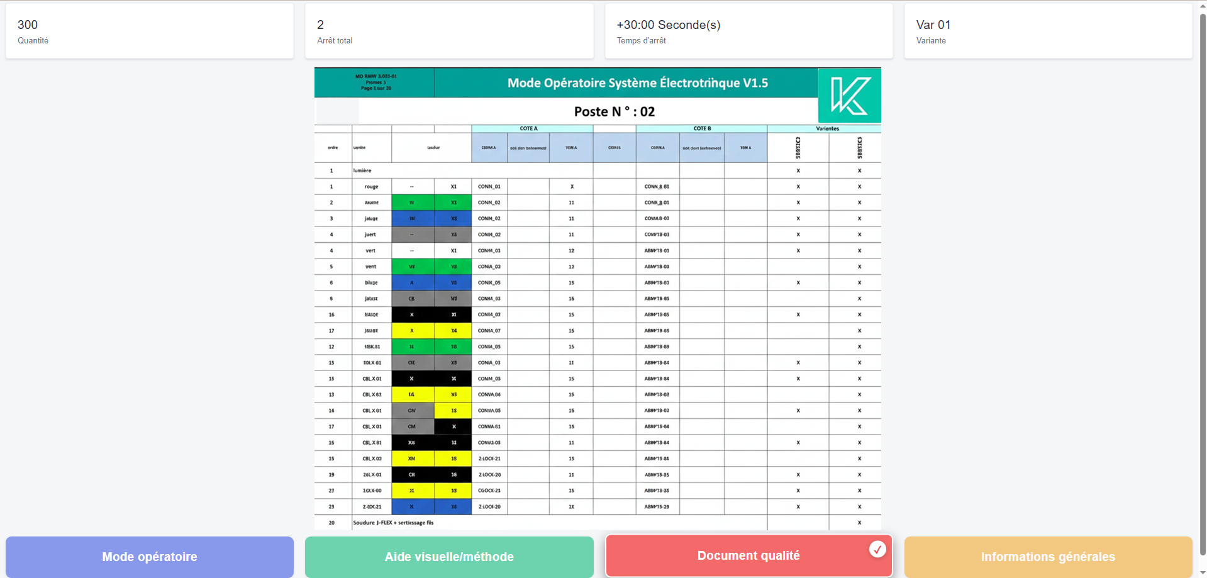Click the scrollbar down arrow

pos(1203,573)
